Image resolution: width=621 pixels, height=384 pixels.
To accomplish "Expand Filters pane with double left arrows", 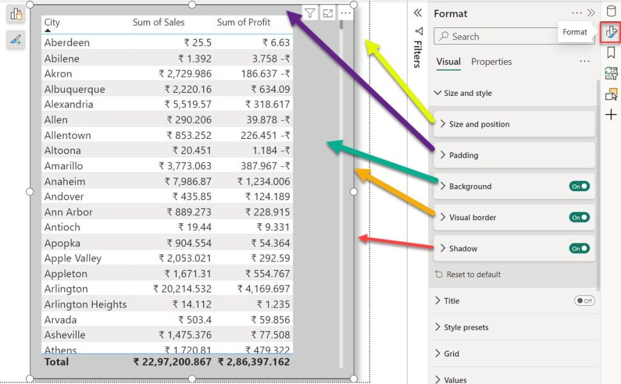I will tap(417, 13).
